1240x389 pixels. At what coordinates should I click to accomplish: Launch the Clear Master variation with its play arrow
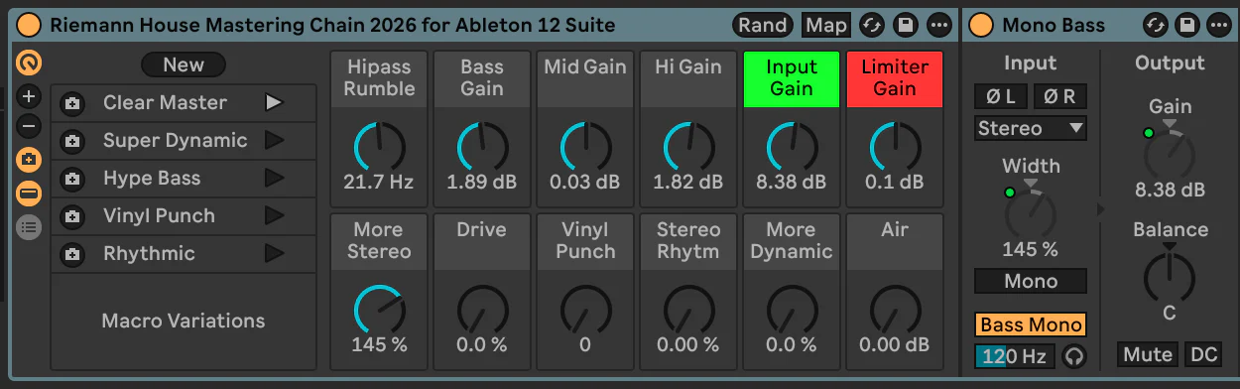pyautogui.click(x=274, y=102)
